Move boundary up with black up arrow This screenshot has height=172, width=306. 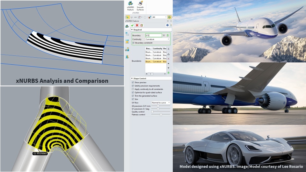click(x=168, y=64)
